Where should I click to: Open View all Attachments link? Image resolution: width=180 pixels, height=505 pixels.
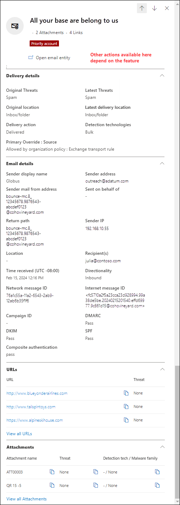coord(26,499)
